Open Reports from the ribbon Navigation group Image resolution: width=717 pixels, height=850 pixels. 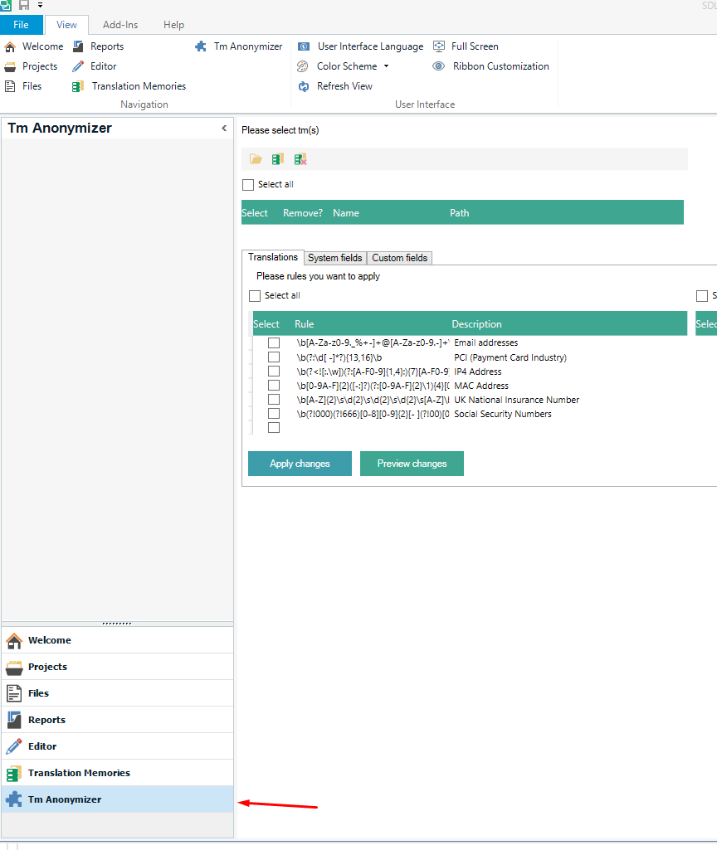(98, 46)
